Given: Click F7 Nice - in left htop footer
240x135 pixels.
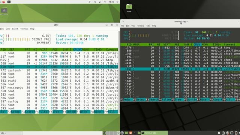Looking at the screenshot, I should click(x=84, y=112).
